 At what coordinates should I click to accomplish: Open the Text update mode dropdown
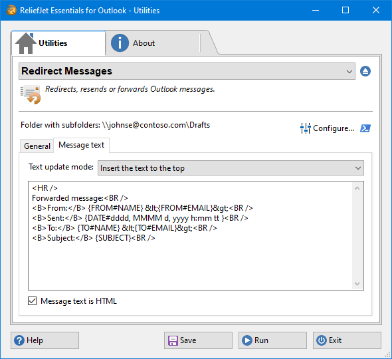231,168
